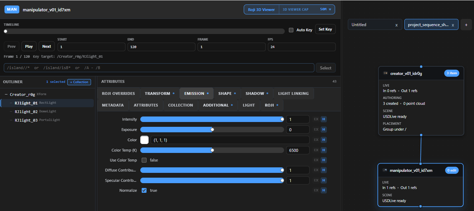Viewport: 474px width, 211px height.
Task: Click the H button for Diffuse Contribution
Action: coord(324,170)
